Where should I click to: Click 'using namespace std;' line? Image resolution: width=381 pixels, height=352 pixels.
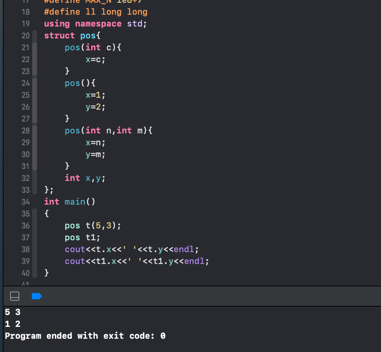[x=95, y=24]
